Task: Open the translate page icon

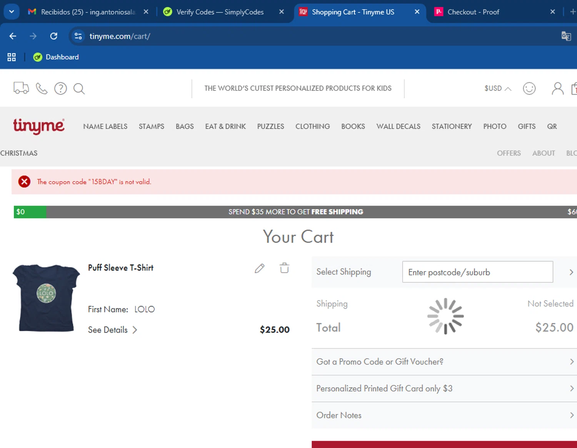Action: (x=566, y=36)
